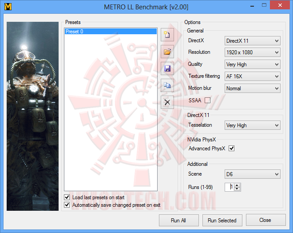Open the Texture filtering dropdown showing AF 16X

click(253, 76)
